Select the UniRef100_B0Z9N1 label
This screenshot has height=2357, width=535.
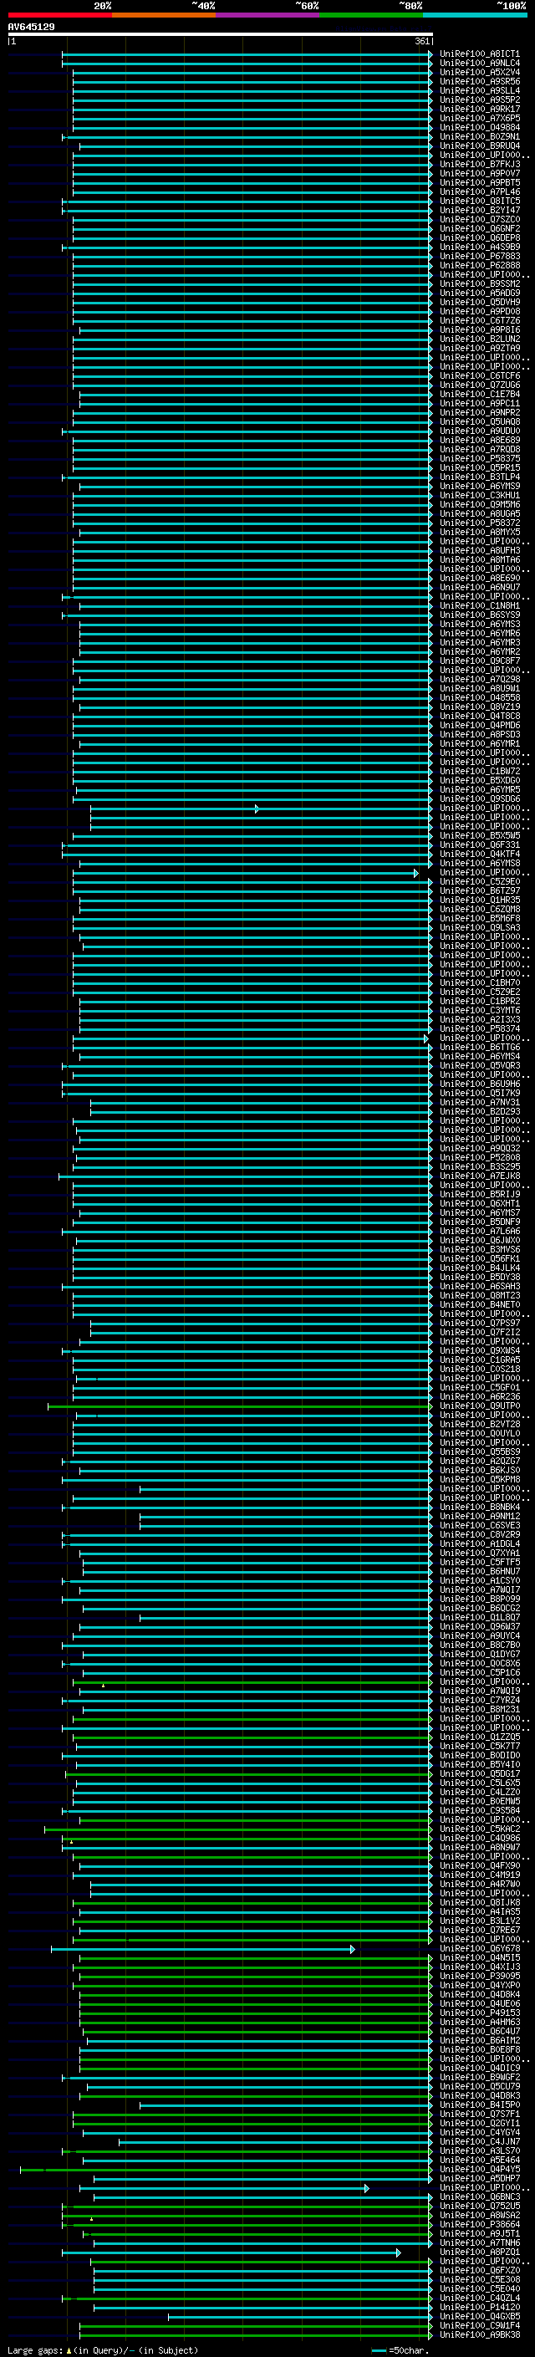coord(480,136)
